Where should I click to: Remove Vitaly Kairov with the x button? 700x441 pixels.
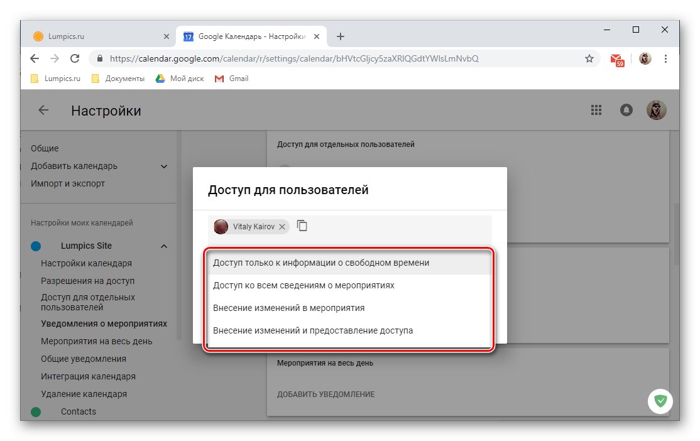(x=282, y=226)
